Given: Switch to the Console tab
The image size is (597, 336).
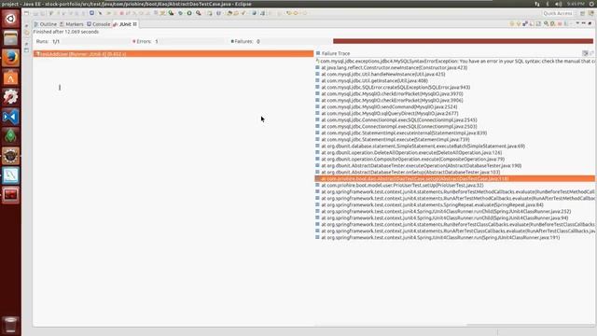Looking at the screenshot, I should tap(98, 24).
